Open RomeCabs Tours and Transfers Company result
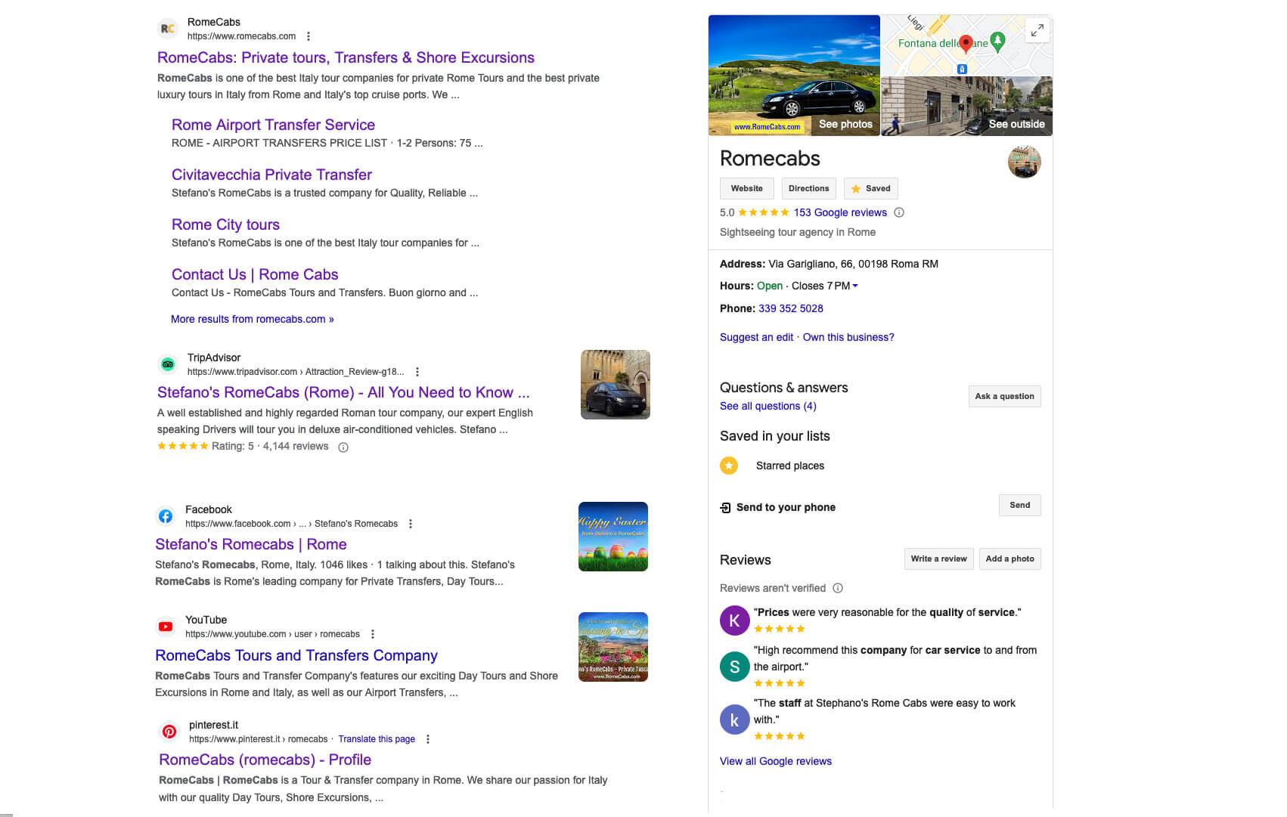 pos(296,655)
